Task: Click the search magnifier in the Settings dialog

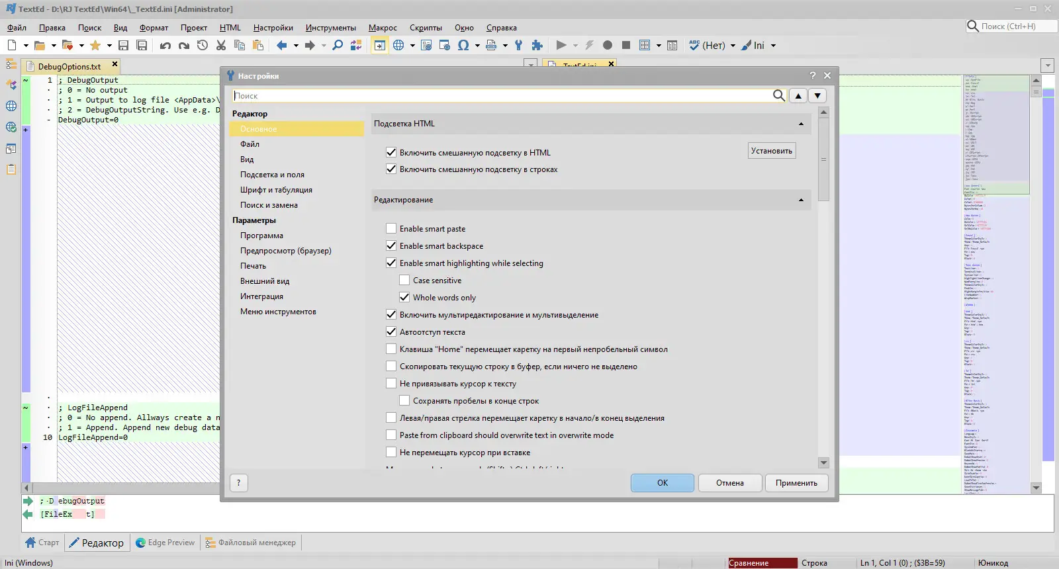Action: (x=779, y=95)
